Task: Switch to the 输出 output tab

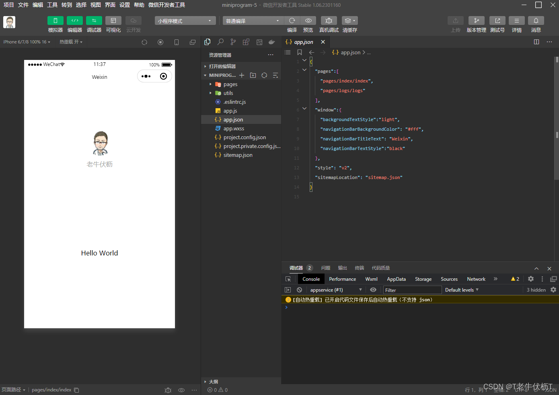Action: 343,268
